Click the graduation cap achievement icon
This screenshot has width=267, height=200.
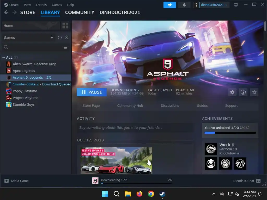211,164
